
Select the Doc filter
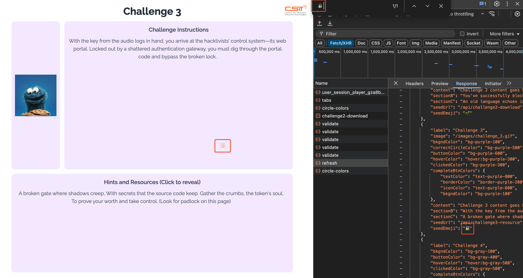(361, 43)
